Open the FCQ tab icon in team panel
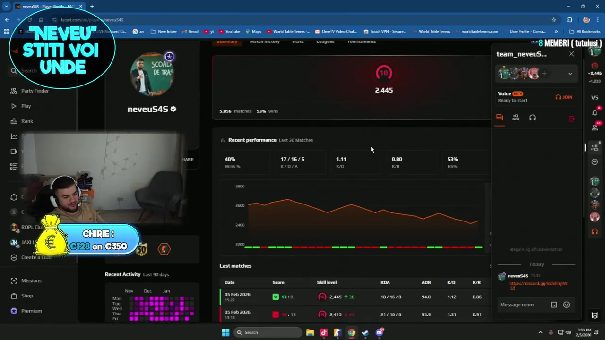The image size is (605, 340). click(516, 118)
